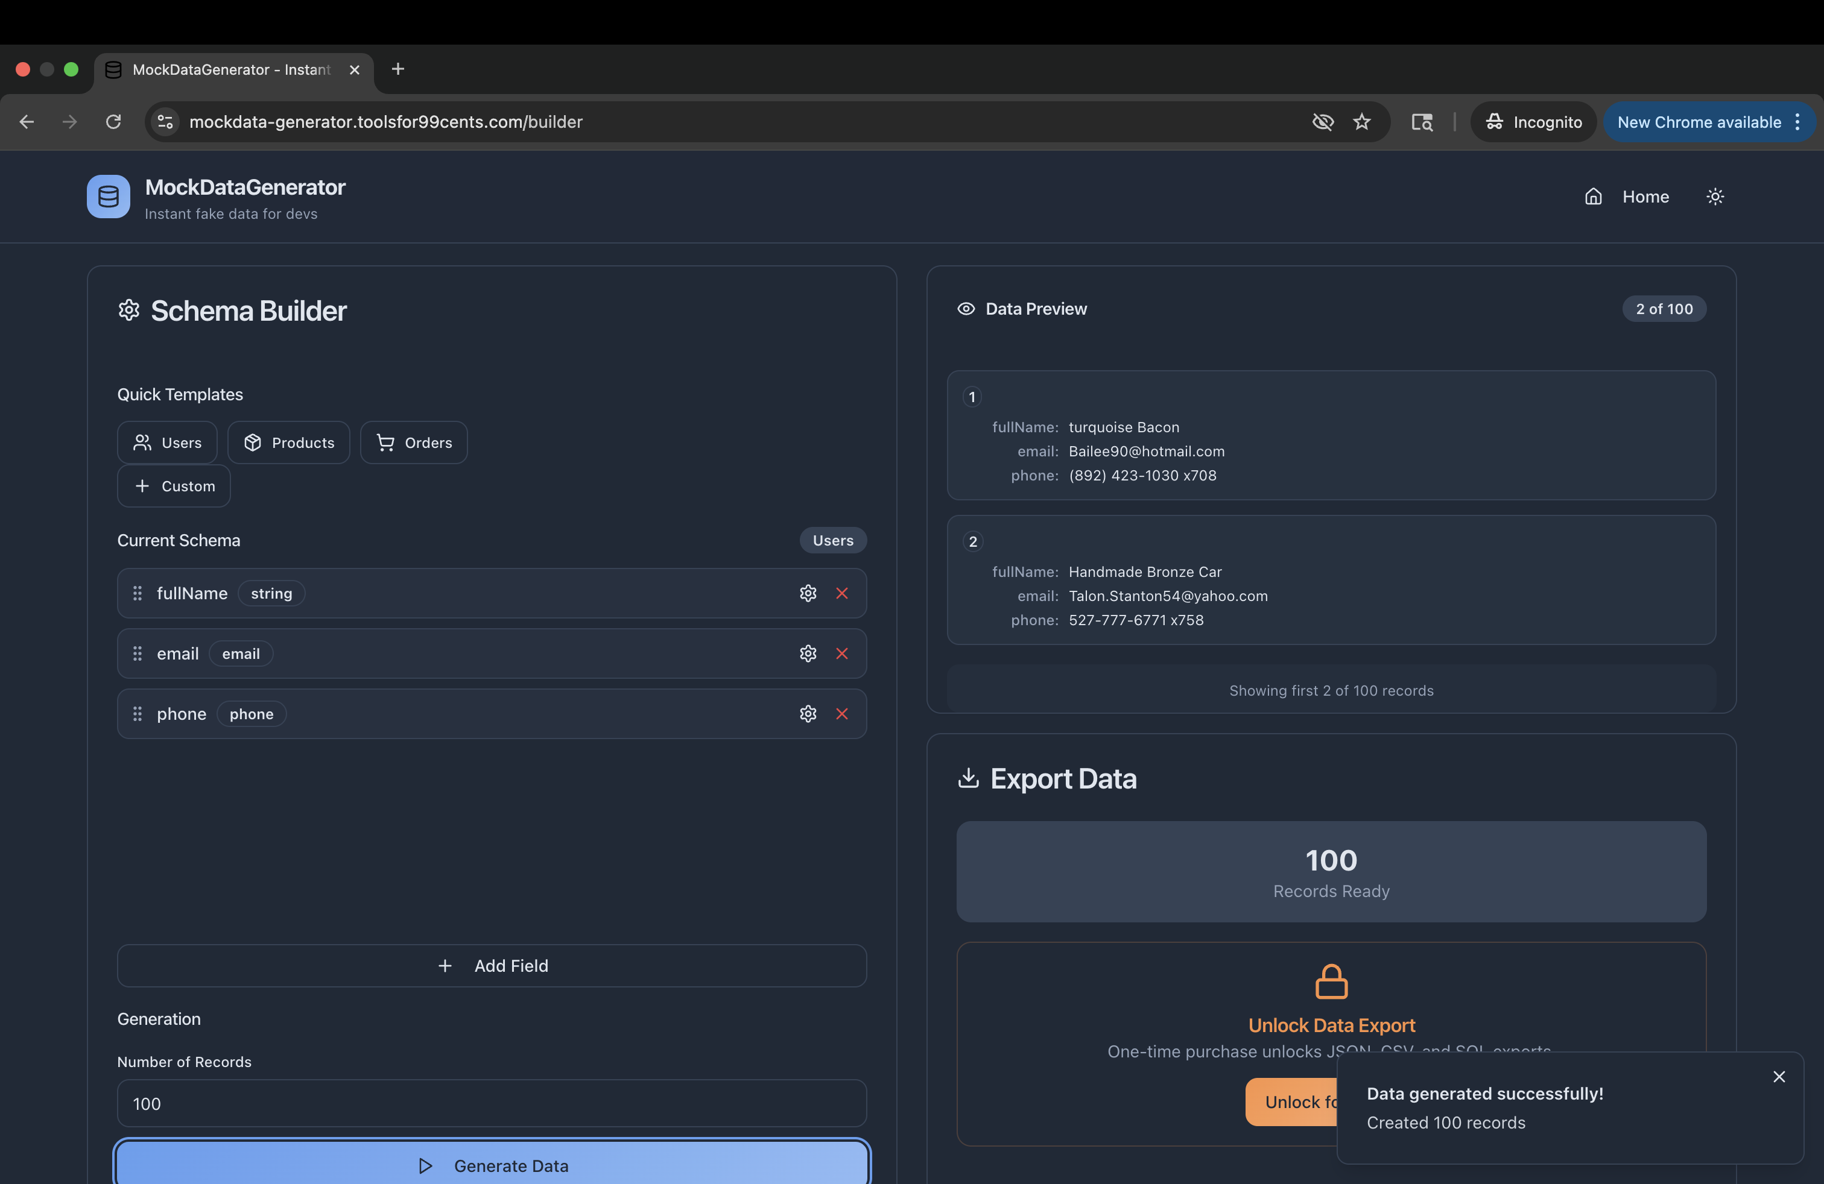Screen dimensions: 1824x1184
Task: Select the Orders quick template
Action: pyautogui.click(x=414, y=442)
